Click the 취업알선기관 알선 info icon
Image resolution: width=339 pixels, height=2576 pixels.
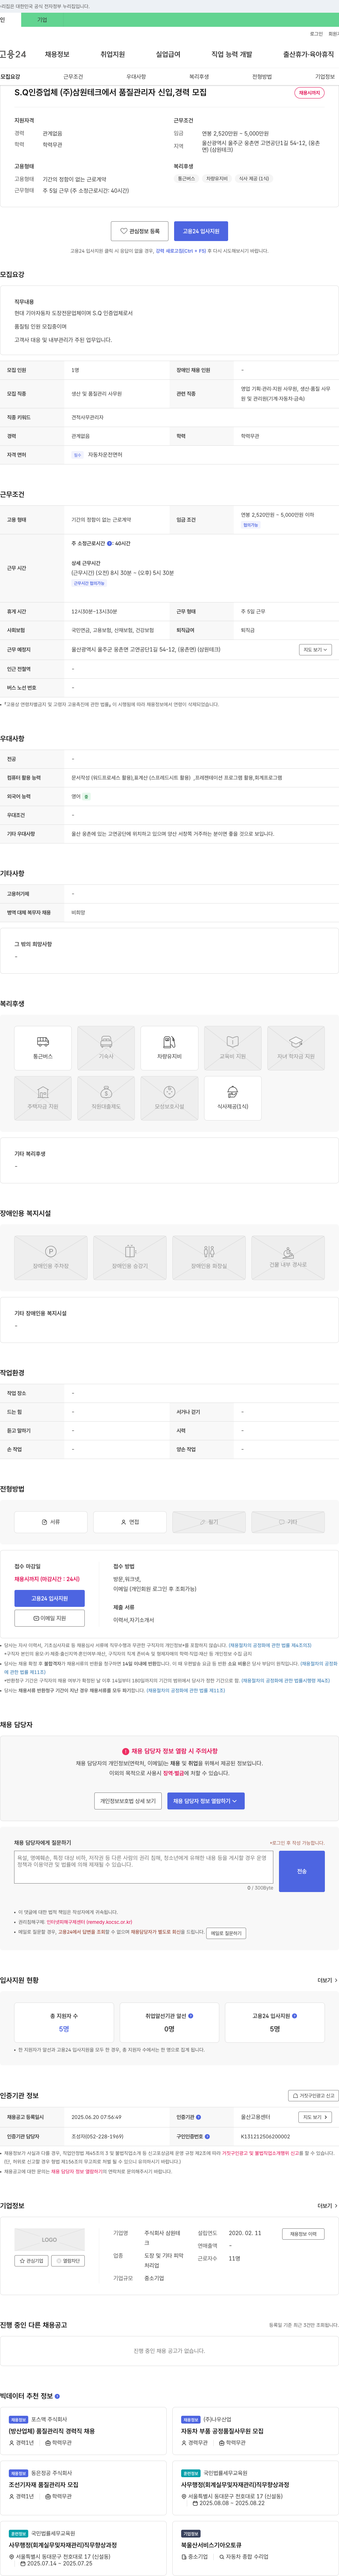click(x=191, y=2016)
